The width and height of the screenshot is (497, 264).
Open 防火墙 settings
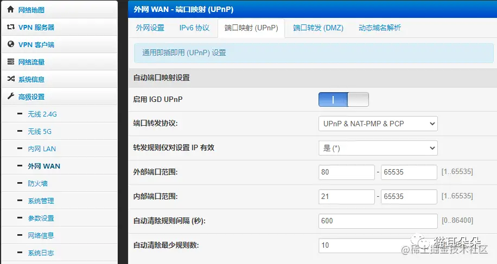click(38, 184)
